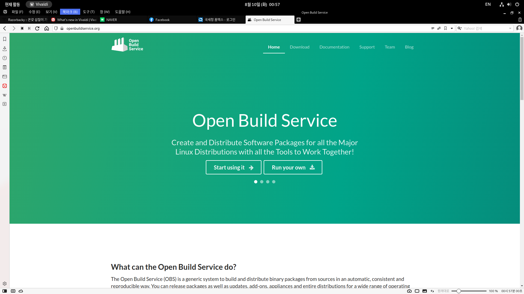The width and height of the screenshot is (524, 294).
Task: Reload the current page
Action: point(37,28)
